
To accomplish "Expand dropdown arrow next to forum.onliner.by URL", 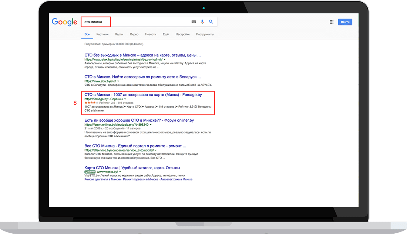I will (x=151, y=125).
